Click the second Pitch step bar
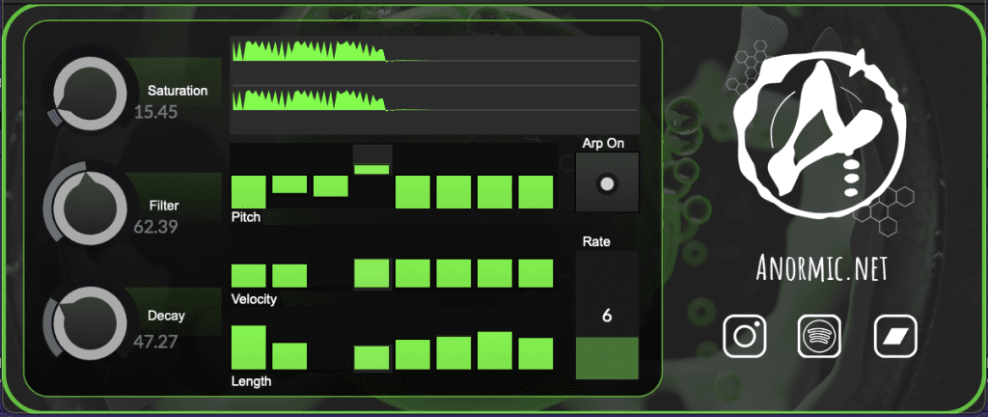988x417 pixels. click(x=289, y=184)
